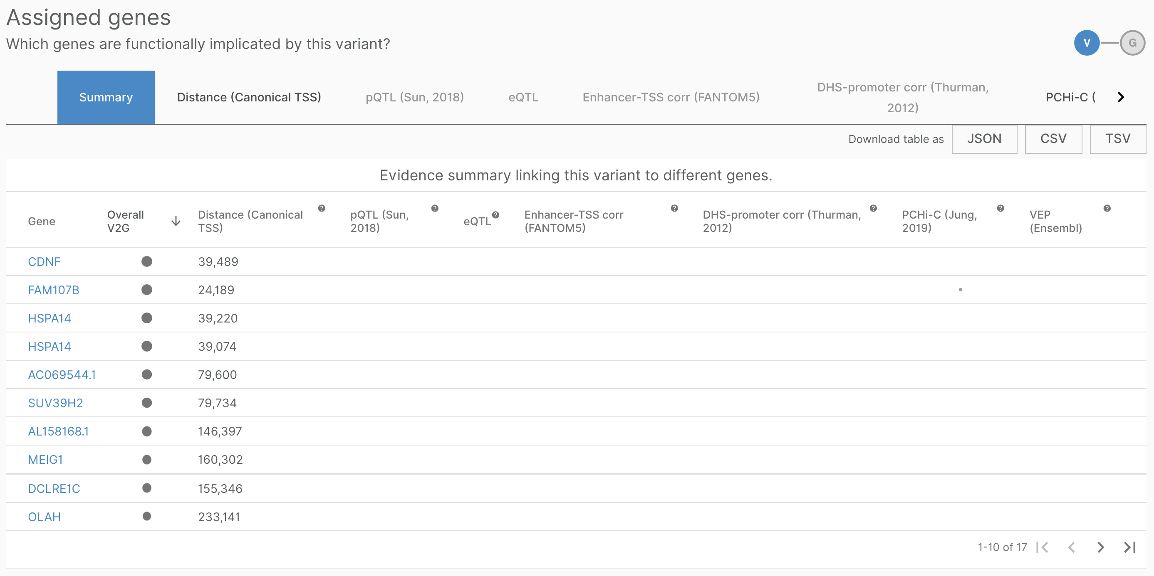
Task: Open help for the pQTL (Sun, 2018) column
Action: (x=435, y=208)
